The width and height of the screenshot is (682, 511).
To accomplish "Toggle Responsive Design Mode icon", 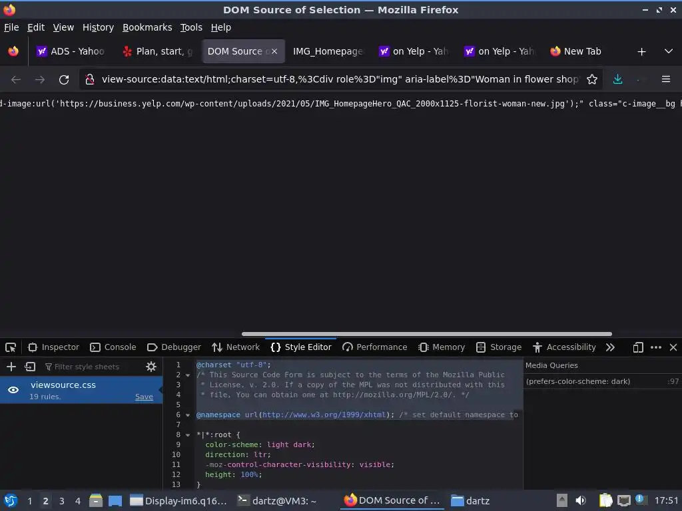I will [637, 347].
